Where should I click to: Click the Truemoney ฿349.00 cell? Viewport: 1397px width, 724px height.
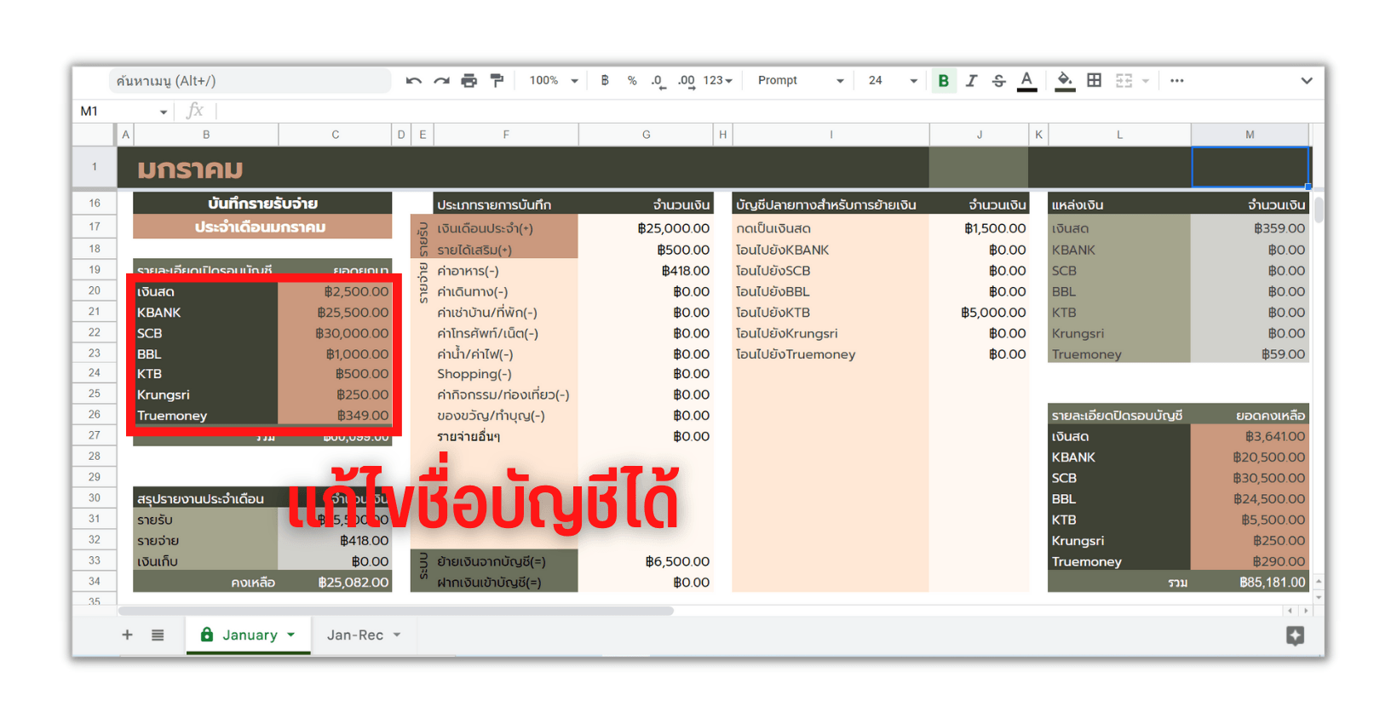click(335, 416)
